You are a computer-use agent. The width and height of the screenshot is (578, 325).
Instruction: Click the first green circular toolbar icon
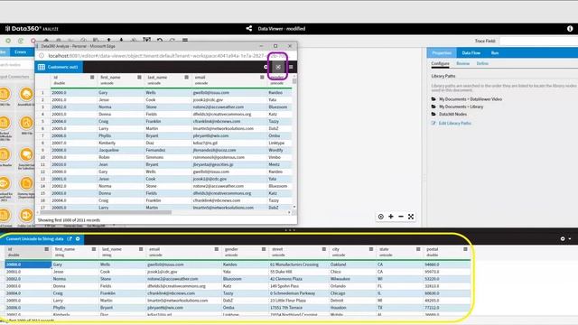[8, 41]
